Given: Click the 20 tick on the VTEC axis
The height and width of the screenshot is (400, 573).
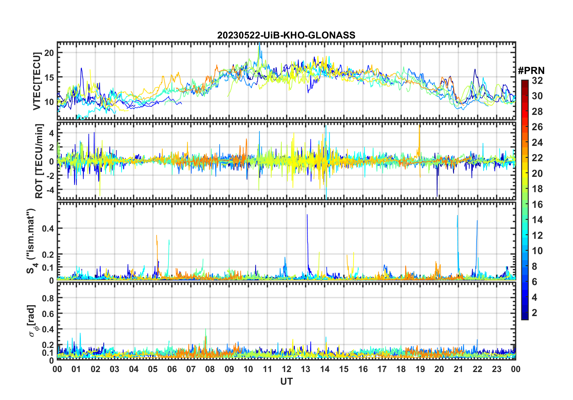Looking at the screenshot, I should pyautogui.click(x=49, y=53).
